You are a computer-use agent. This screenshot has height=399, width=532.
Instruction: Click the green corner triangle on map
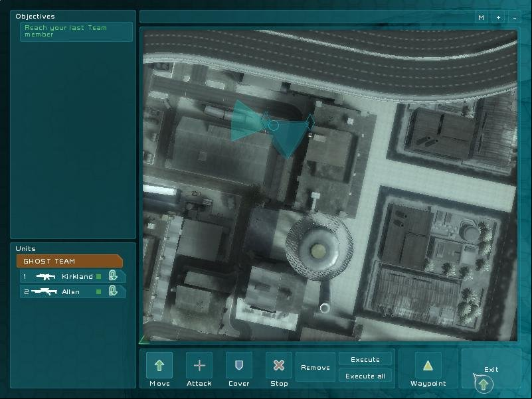[144, 339]
